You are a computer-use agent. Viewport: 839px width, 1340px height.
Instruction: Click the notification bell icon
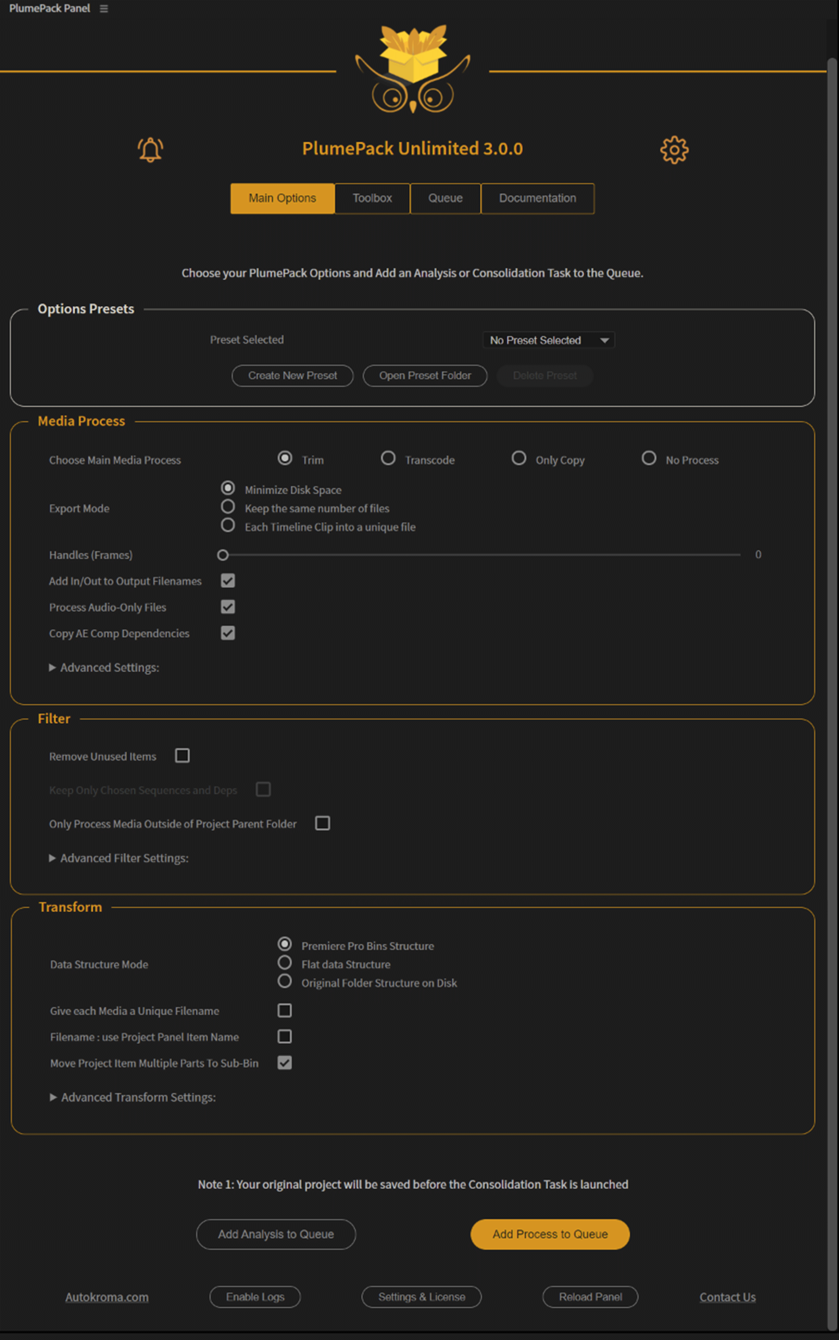[x=149, y=149]
